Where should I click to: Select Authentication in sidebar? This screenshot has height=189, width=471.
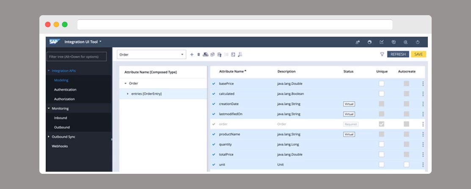coord(65,89)
